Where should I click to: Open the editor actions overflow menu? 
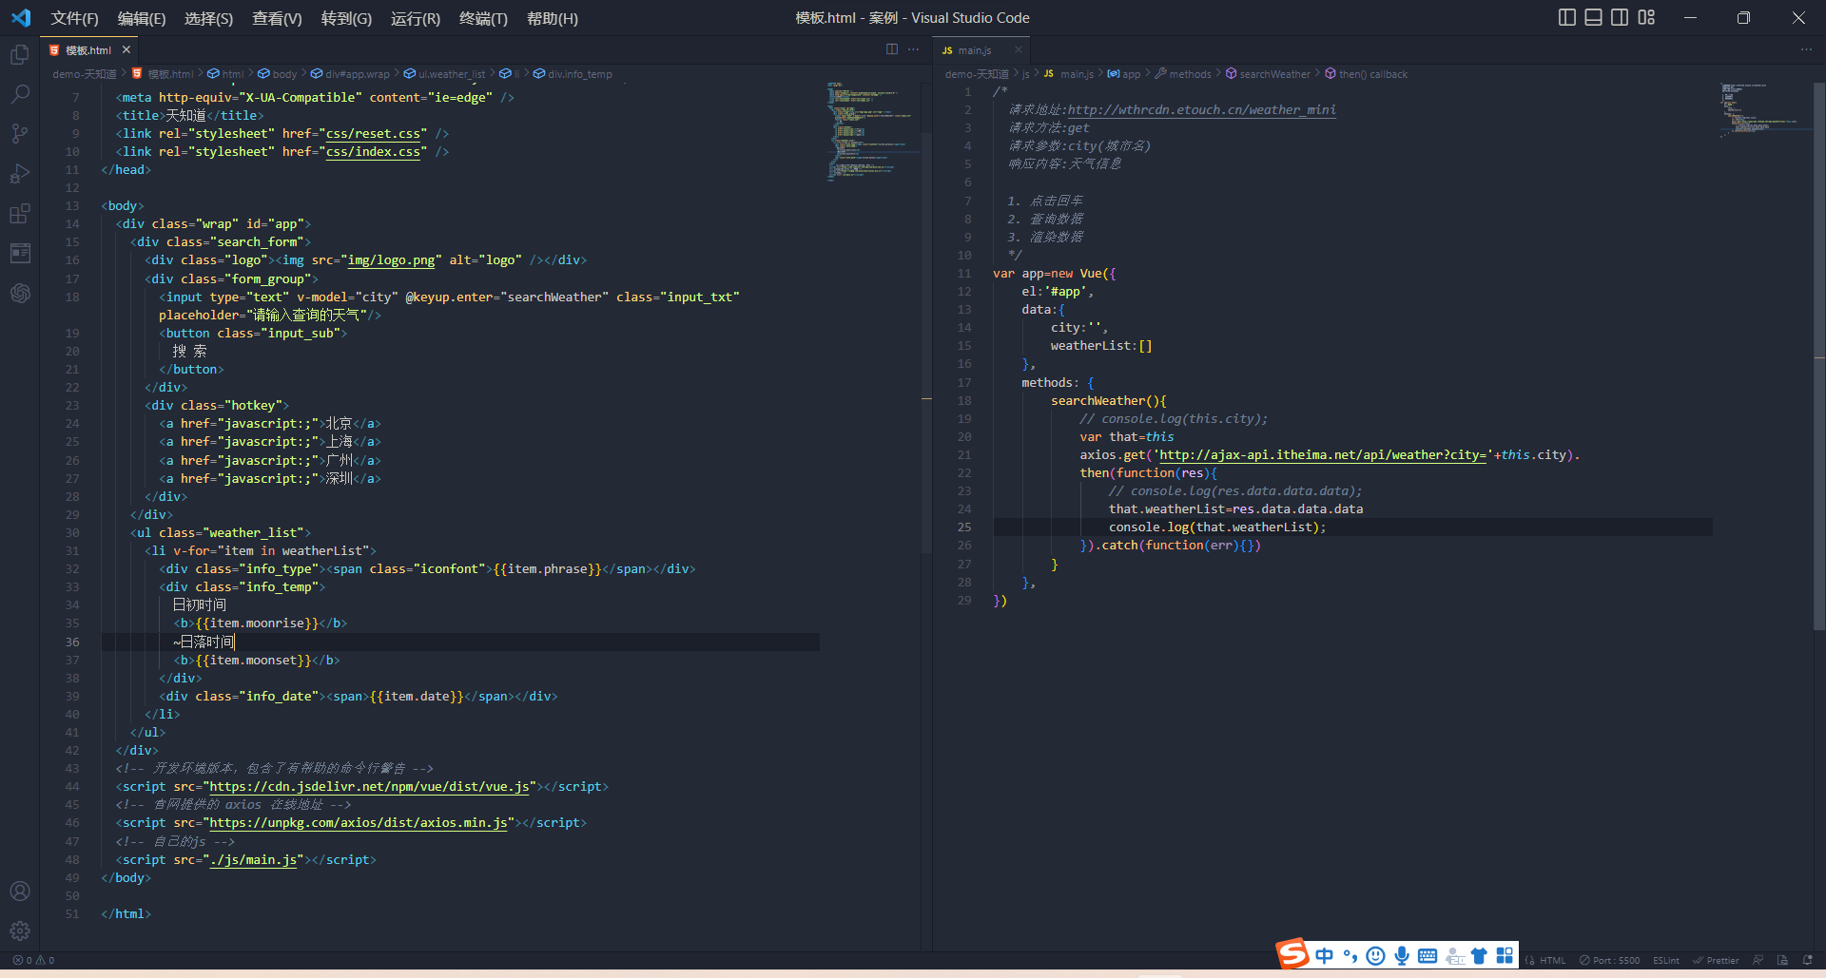click(912, 49)
